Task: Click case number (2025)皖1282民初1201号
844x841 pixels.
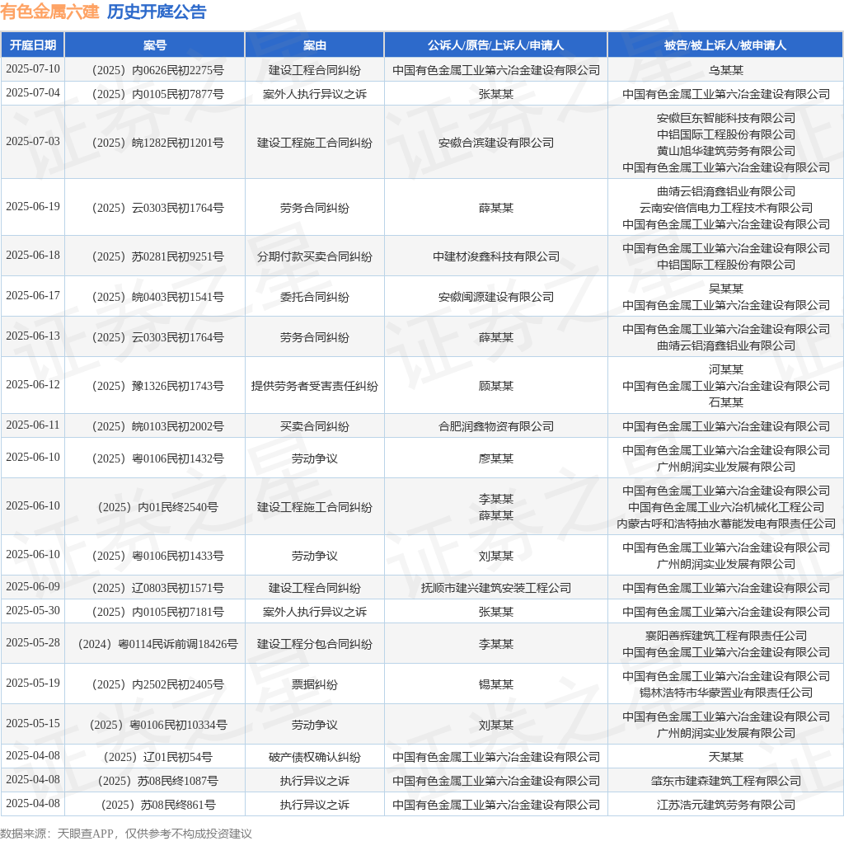Action: (x=157, y=143)
